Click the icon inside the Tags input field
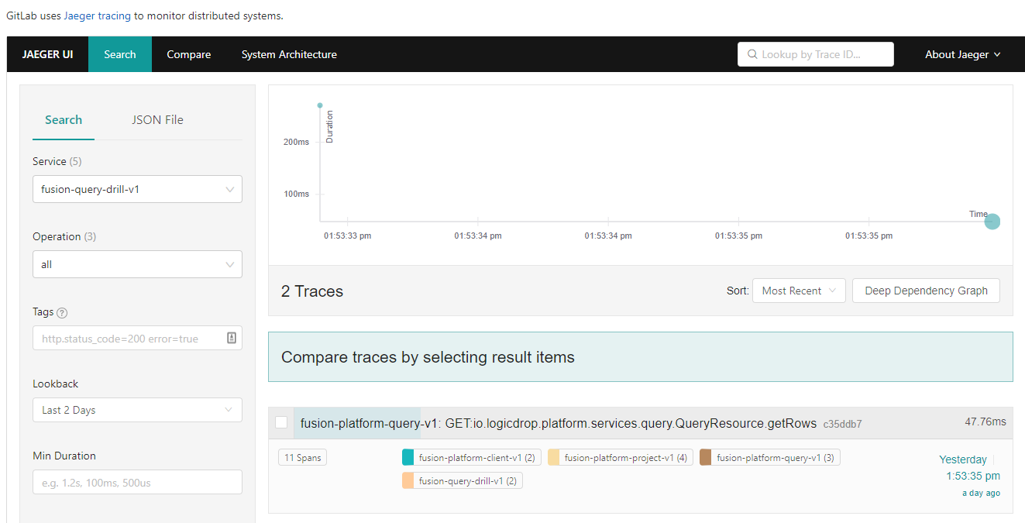 coord(231,338)
